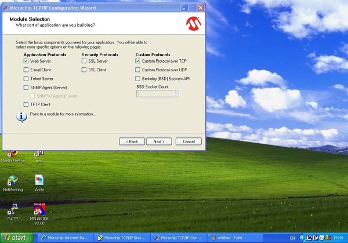The width and height of the screenshot is (348, 243).
Task: Switch to untitled - Paint taskbar window
Action: click(235, 238)
